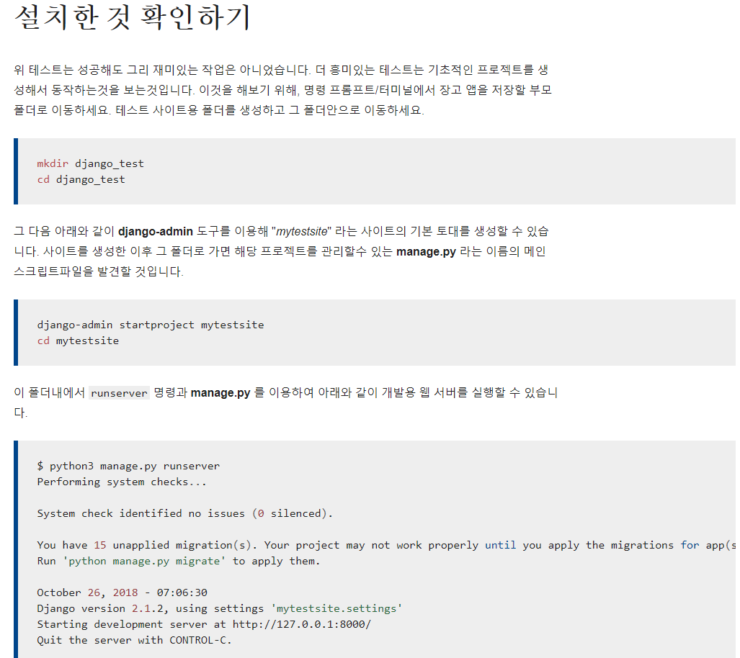Click the "Performing system checks..." line

coord(122,482)
